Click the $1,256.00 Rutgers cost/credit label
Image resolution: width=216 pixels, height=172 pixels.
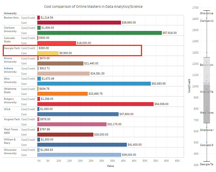(x=47, y=99)
